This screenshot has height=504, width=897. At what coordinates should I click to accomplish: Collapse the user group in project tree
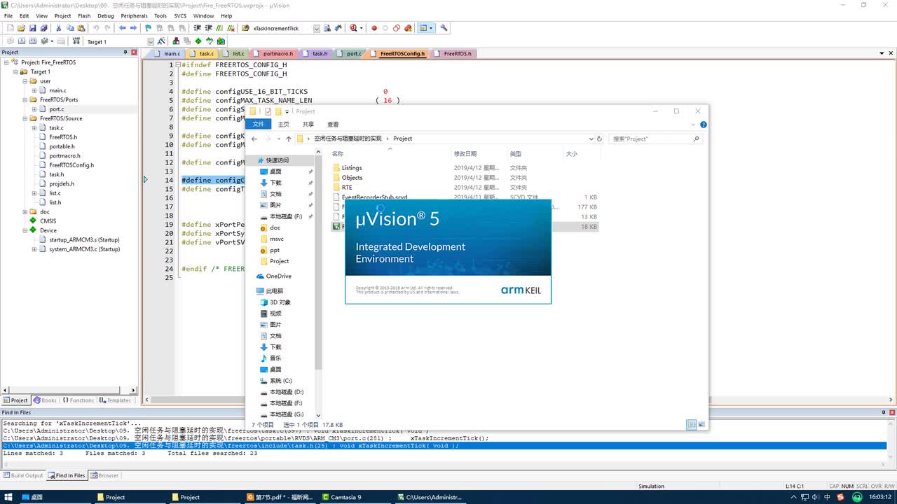[x=25, y=81]
